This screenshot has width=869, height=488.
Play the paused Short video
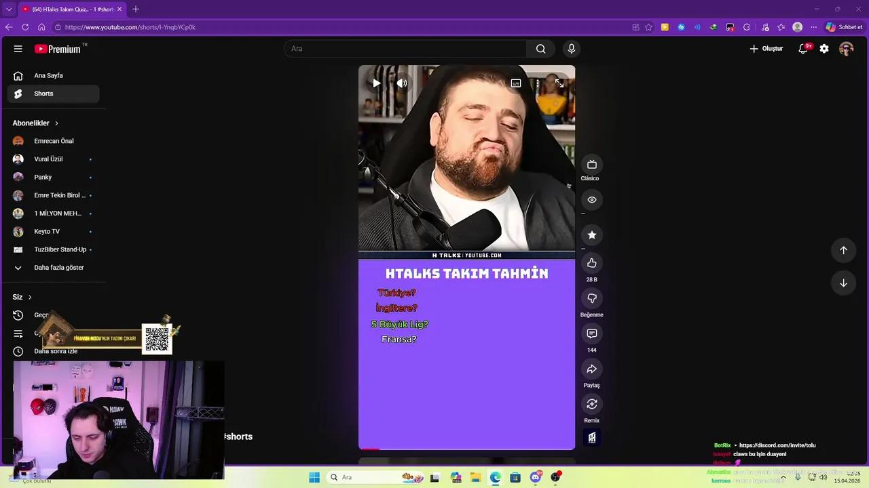coord(376,83)
